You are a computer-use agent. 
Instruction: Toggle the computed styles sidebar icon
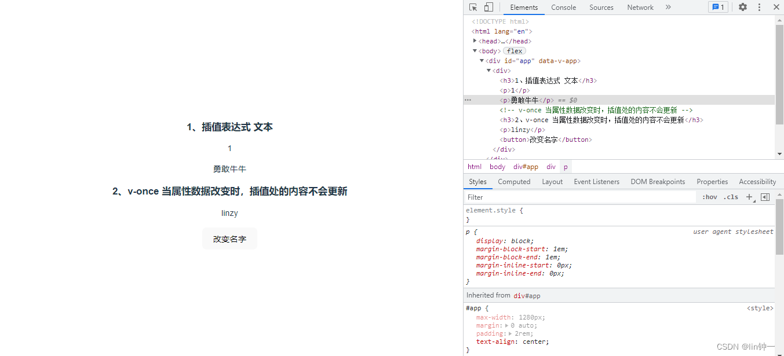click(765, 197)
